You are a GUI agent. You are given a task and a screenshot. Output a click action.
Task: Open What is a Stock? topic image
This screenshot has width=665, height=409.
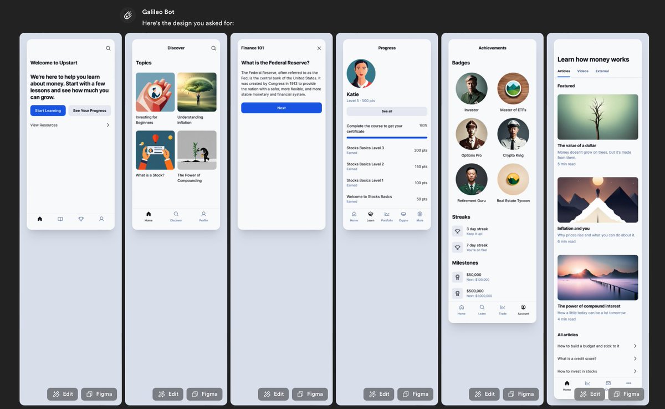point(155,150)
